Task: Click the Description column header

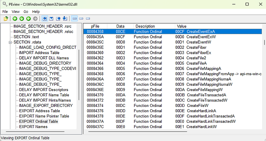Action: (x=154, y=26)
